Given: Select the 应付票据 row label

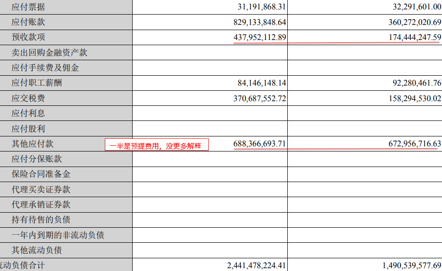Looking at the screenshot, I should (29, 7).
